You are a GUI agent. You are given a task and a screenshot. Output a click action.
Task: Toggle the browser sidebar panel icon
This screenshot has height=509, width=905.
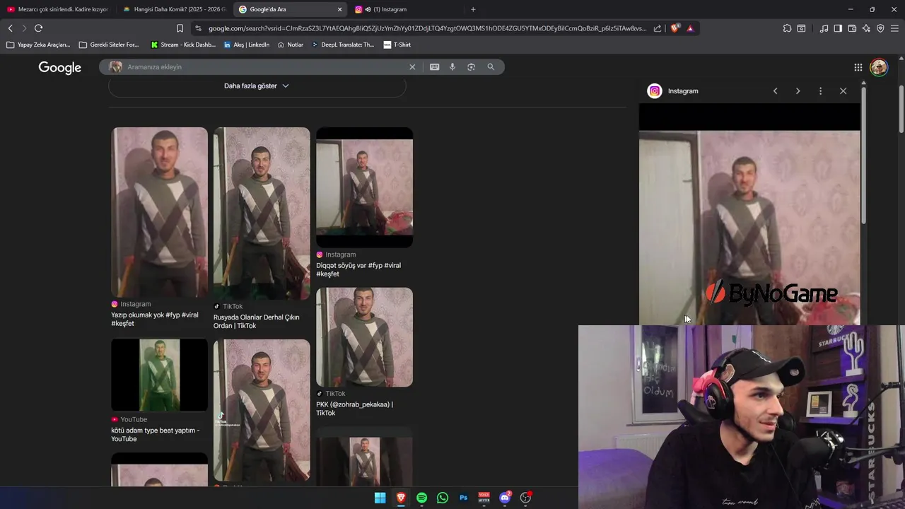838,28
